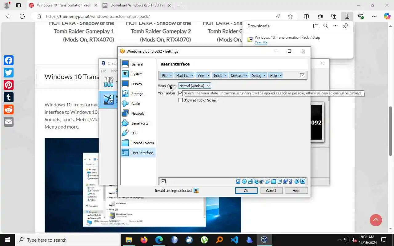Image resolution: width=394 pixels, height=246 pixels.
Task: Expand the Help menu arrow
Action: (280, 75)
